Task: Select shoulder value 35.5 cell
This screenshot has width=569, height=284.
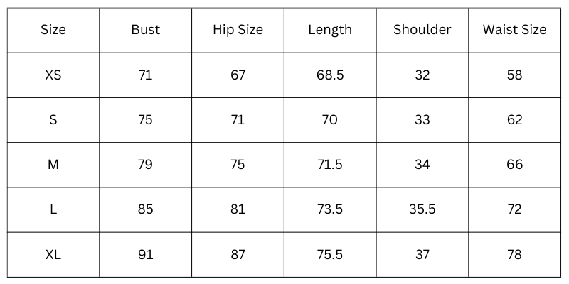Action: (x=422, y=209)
